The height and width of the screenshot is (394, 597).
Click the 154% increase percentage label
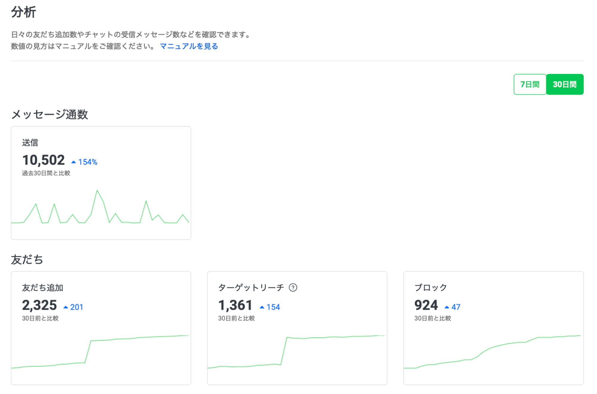click(x=88, y=162)
